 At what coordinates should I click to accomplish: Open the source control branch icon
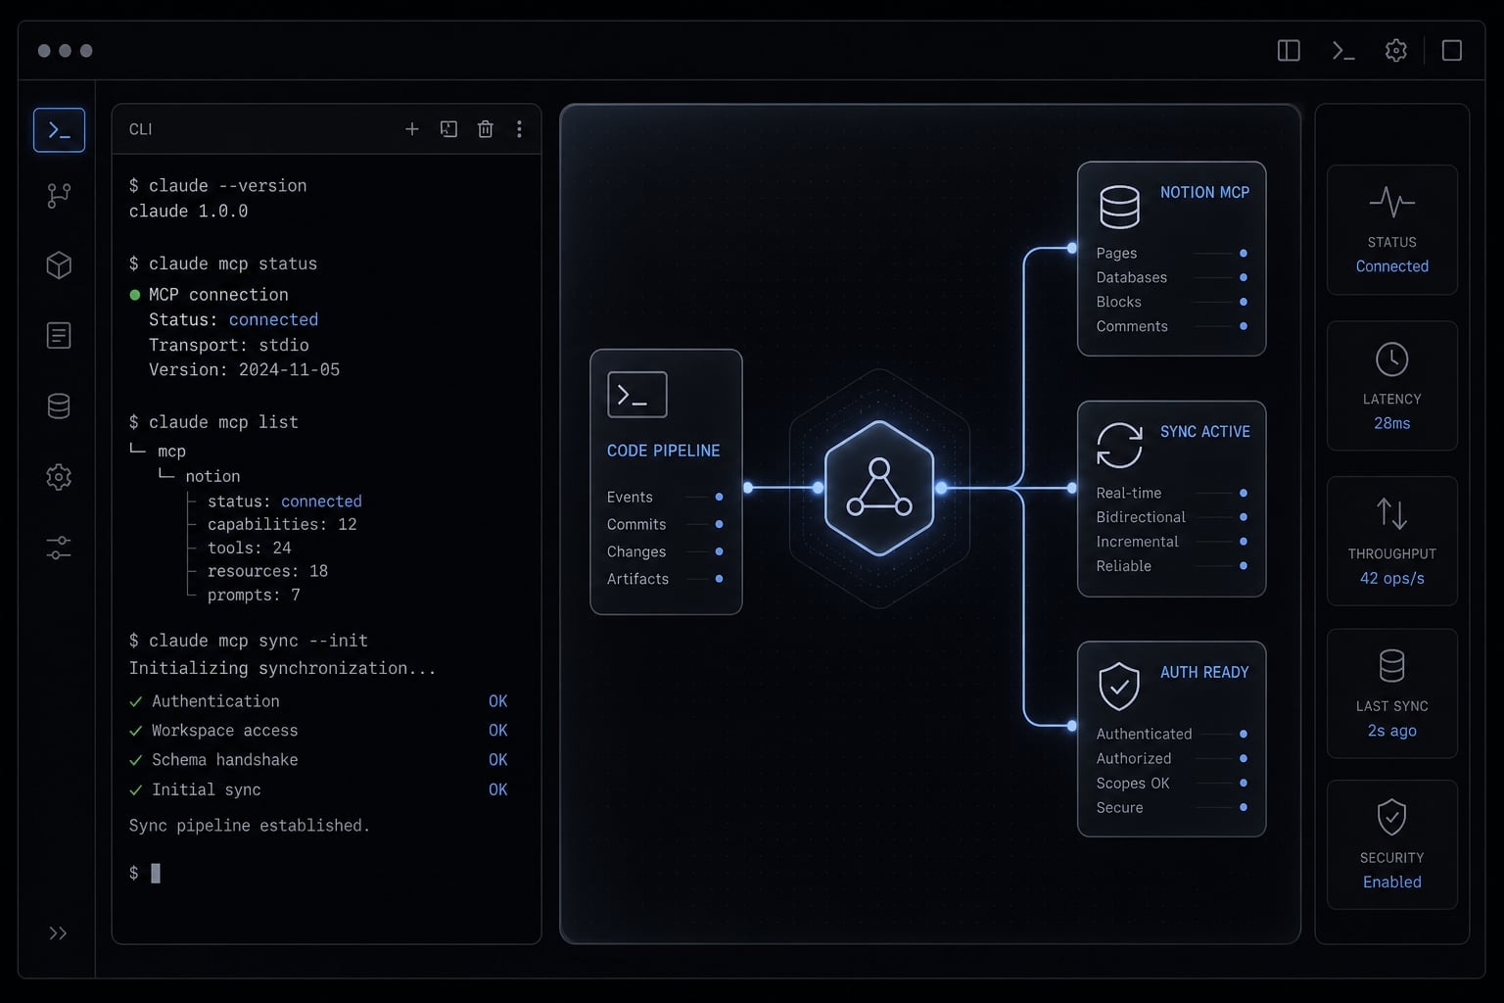[x=59, y=196]
